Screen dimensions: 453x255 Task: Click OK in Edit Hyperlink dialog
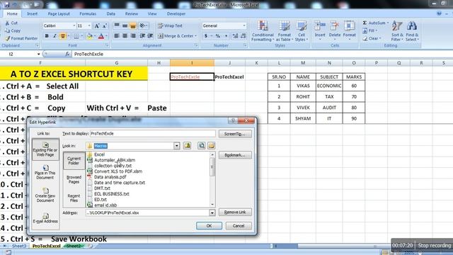click(x=210, y=226)
